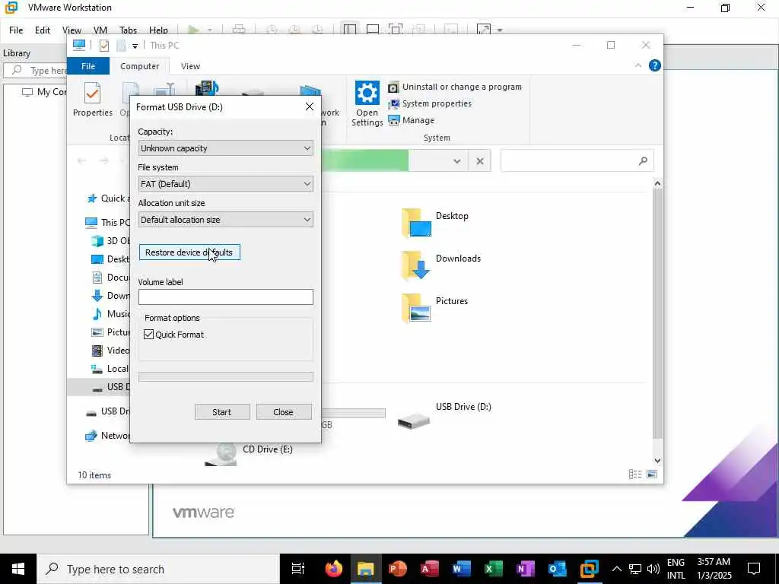Close Format dialog with title bar X
Image resolution: width=779 pixels, height=584 pixels.
pyautogui.click(x=309, y=106)
